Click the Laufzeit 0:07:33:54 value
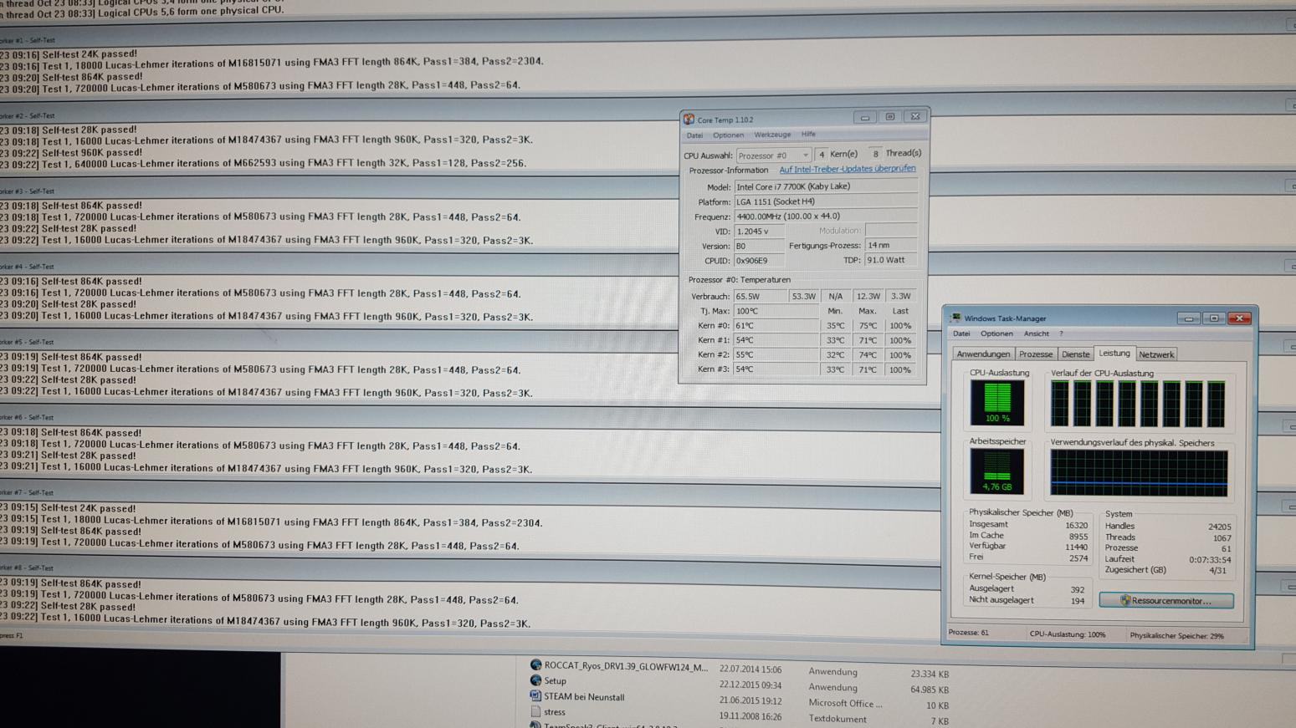Screen dimensions: 1296x728 [x=1210, y=560]
